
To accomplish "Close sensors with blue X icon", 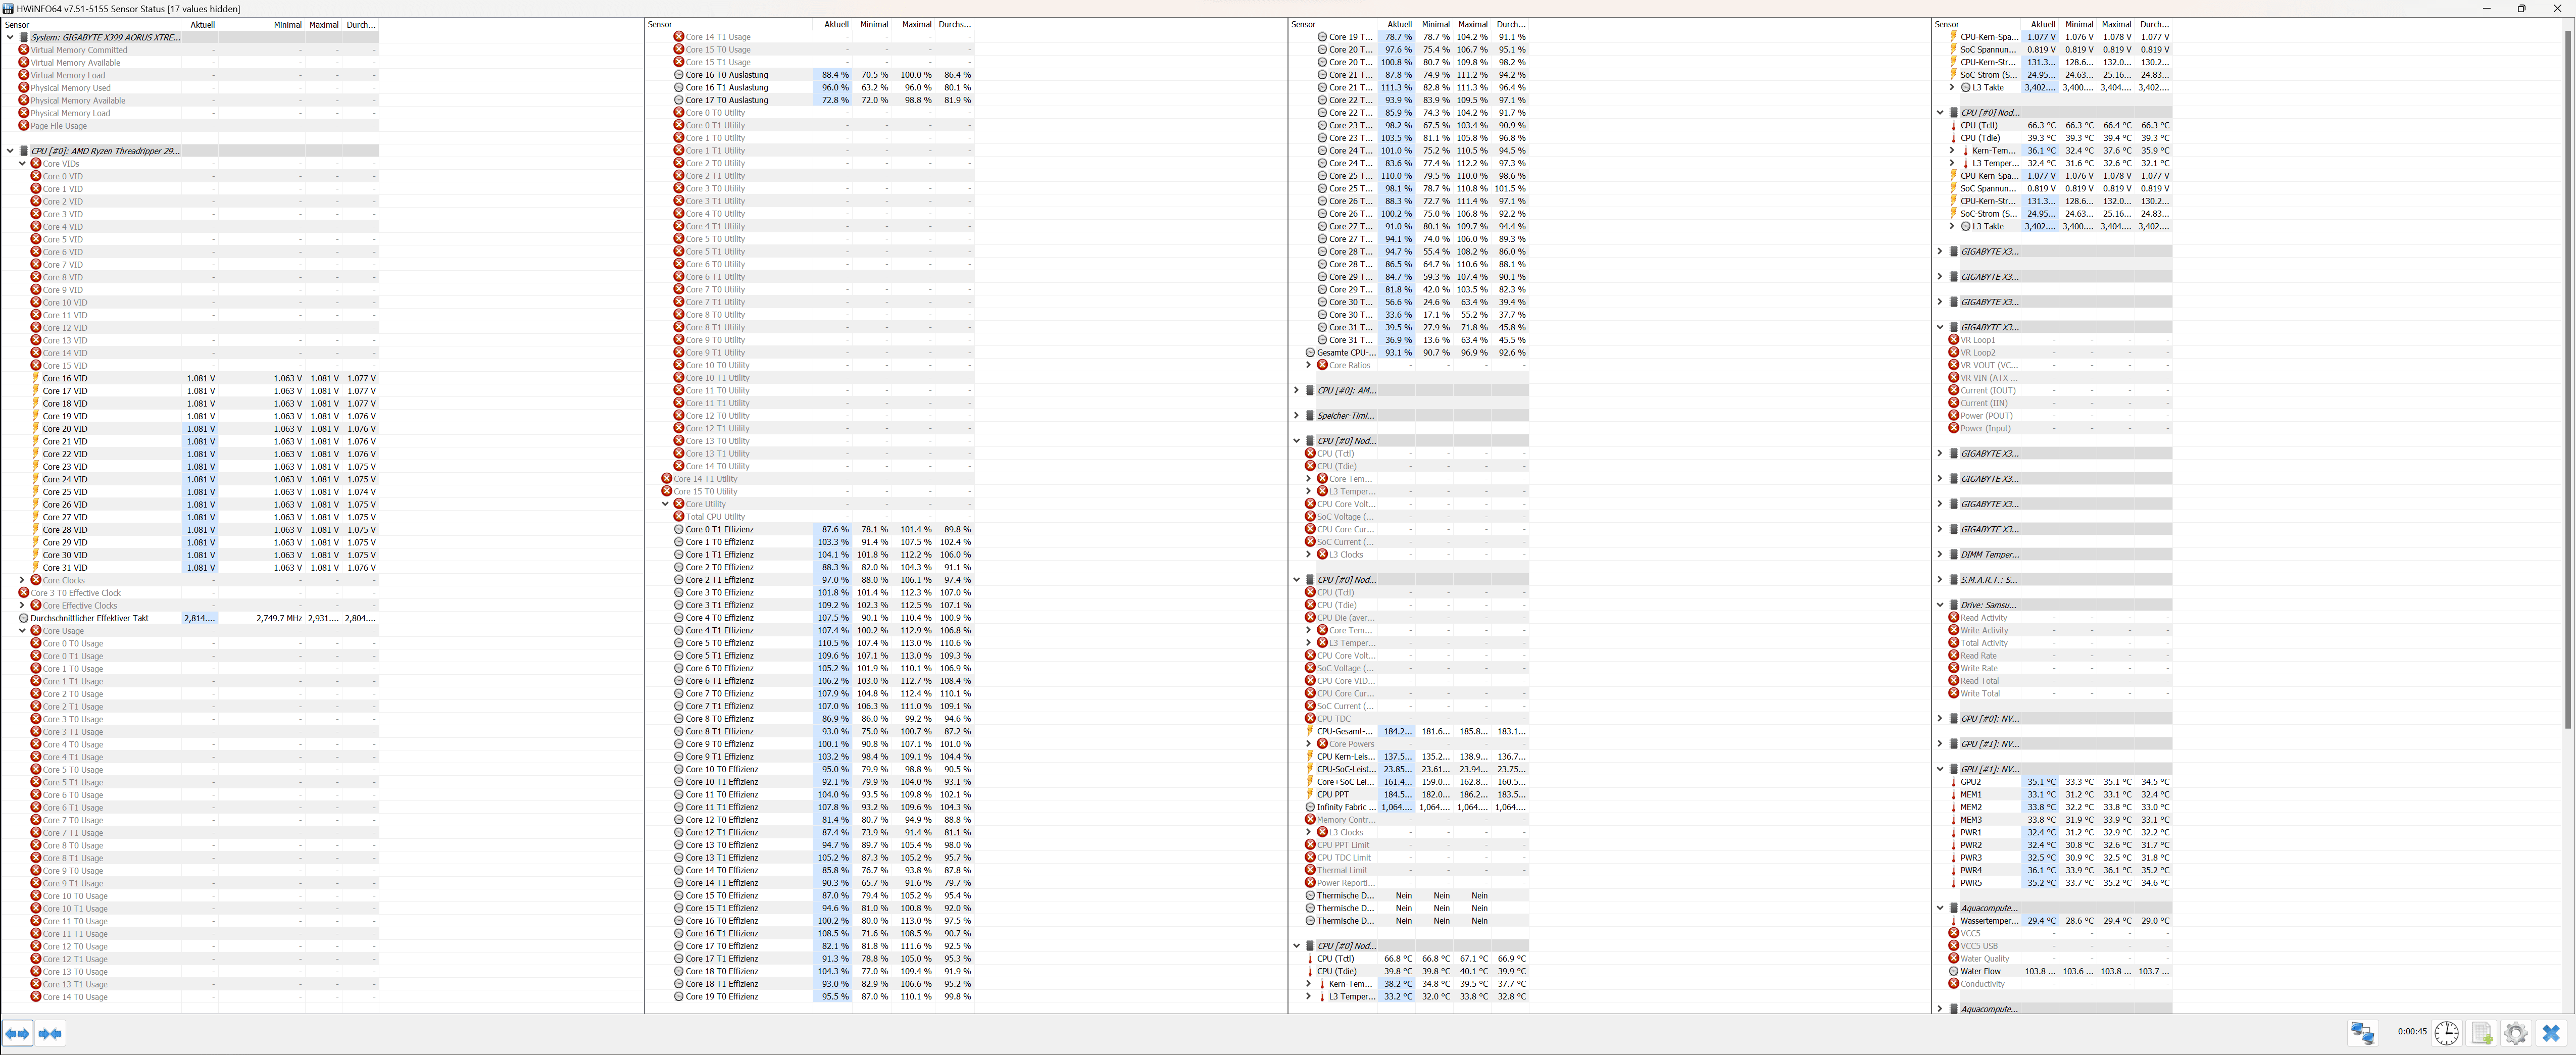I will click(2551, 1033).
